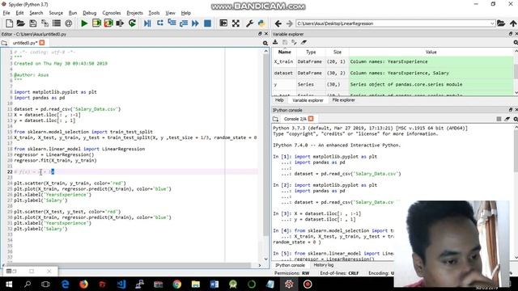Start debugging the file
This screenshot has height=291, width=518.
click(x=147, y=23)
